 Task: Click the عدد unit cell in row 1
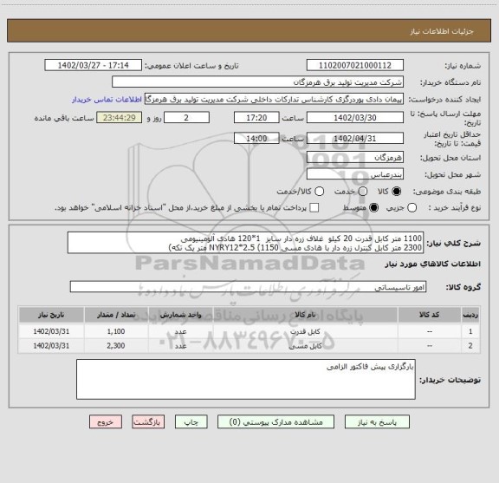pyautogui.click(x=180, y=331)
